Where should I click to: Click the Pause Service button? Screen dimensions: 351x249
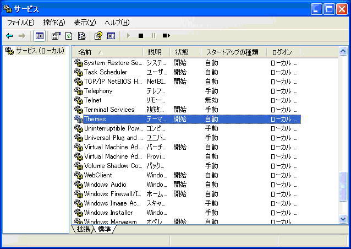click(153, 36)
